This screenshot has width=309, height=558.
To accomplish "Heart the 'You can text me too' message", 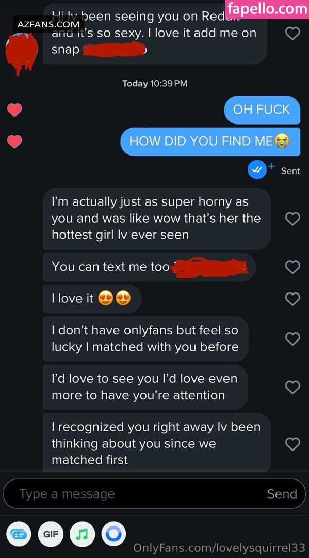I will [x=292, y=267].
